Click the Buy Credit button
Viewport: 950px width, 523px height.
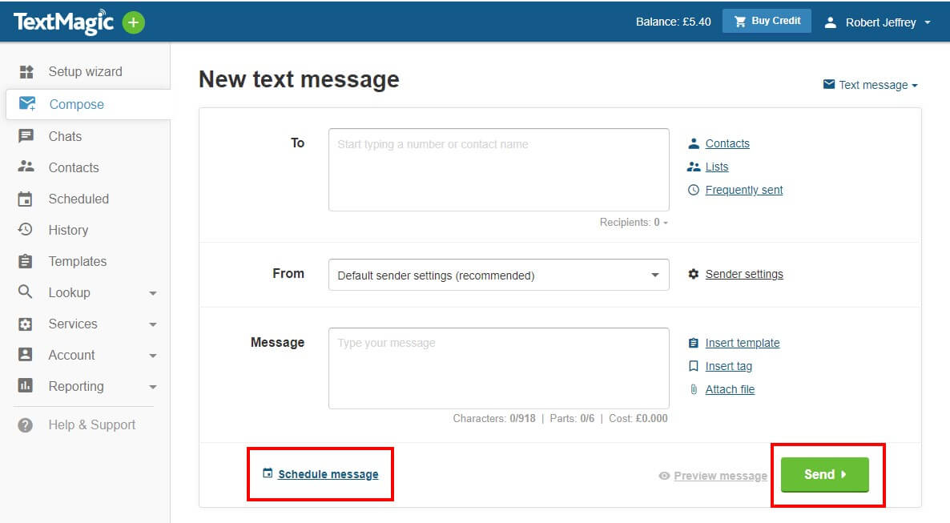click(767, 21)
